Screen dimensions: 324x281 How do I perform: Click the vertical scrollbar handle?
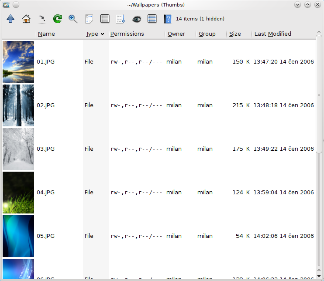[319, 94]
